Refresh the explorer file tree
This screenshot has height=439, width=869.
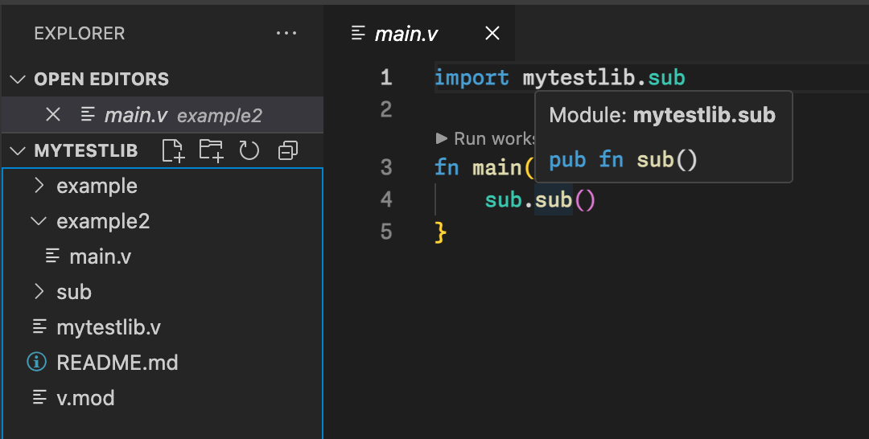click(249, 150)
